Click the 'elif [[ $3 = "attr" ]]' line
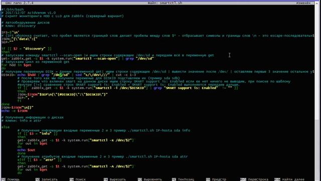This screenshot has width=321, height=181. click(x=40, y=160)
